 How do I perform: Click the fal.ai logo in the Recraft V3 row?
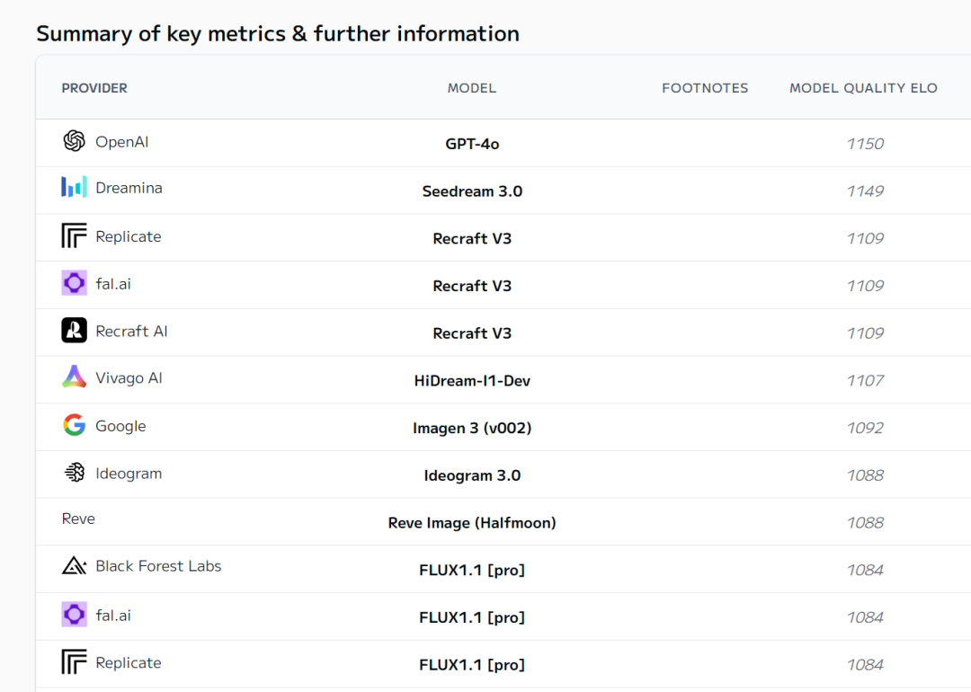click(74, 283)
